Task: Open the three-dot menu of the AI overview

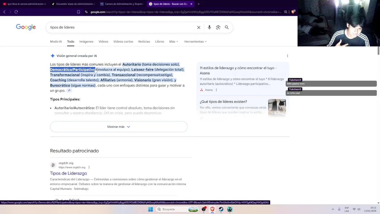Action: pos(287,56)
